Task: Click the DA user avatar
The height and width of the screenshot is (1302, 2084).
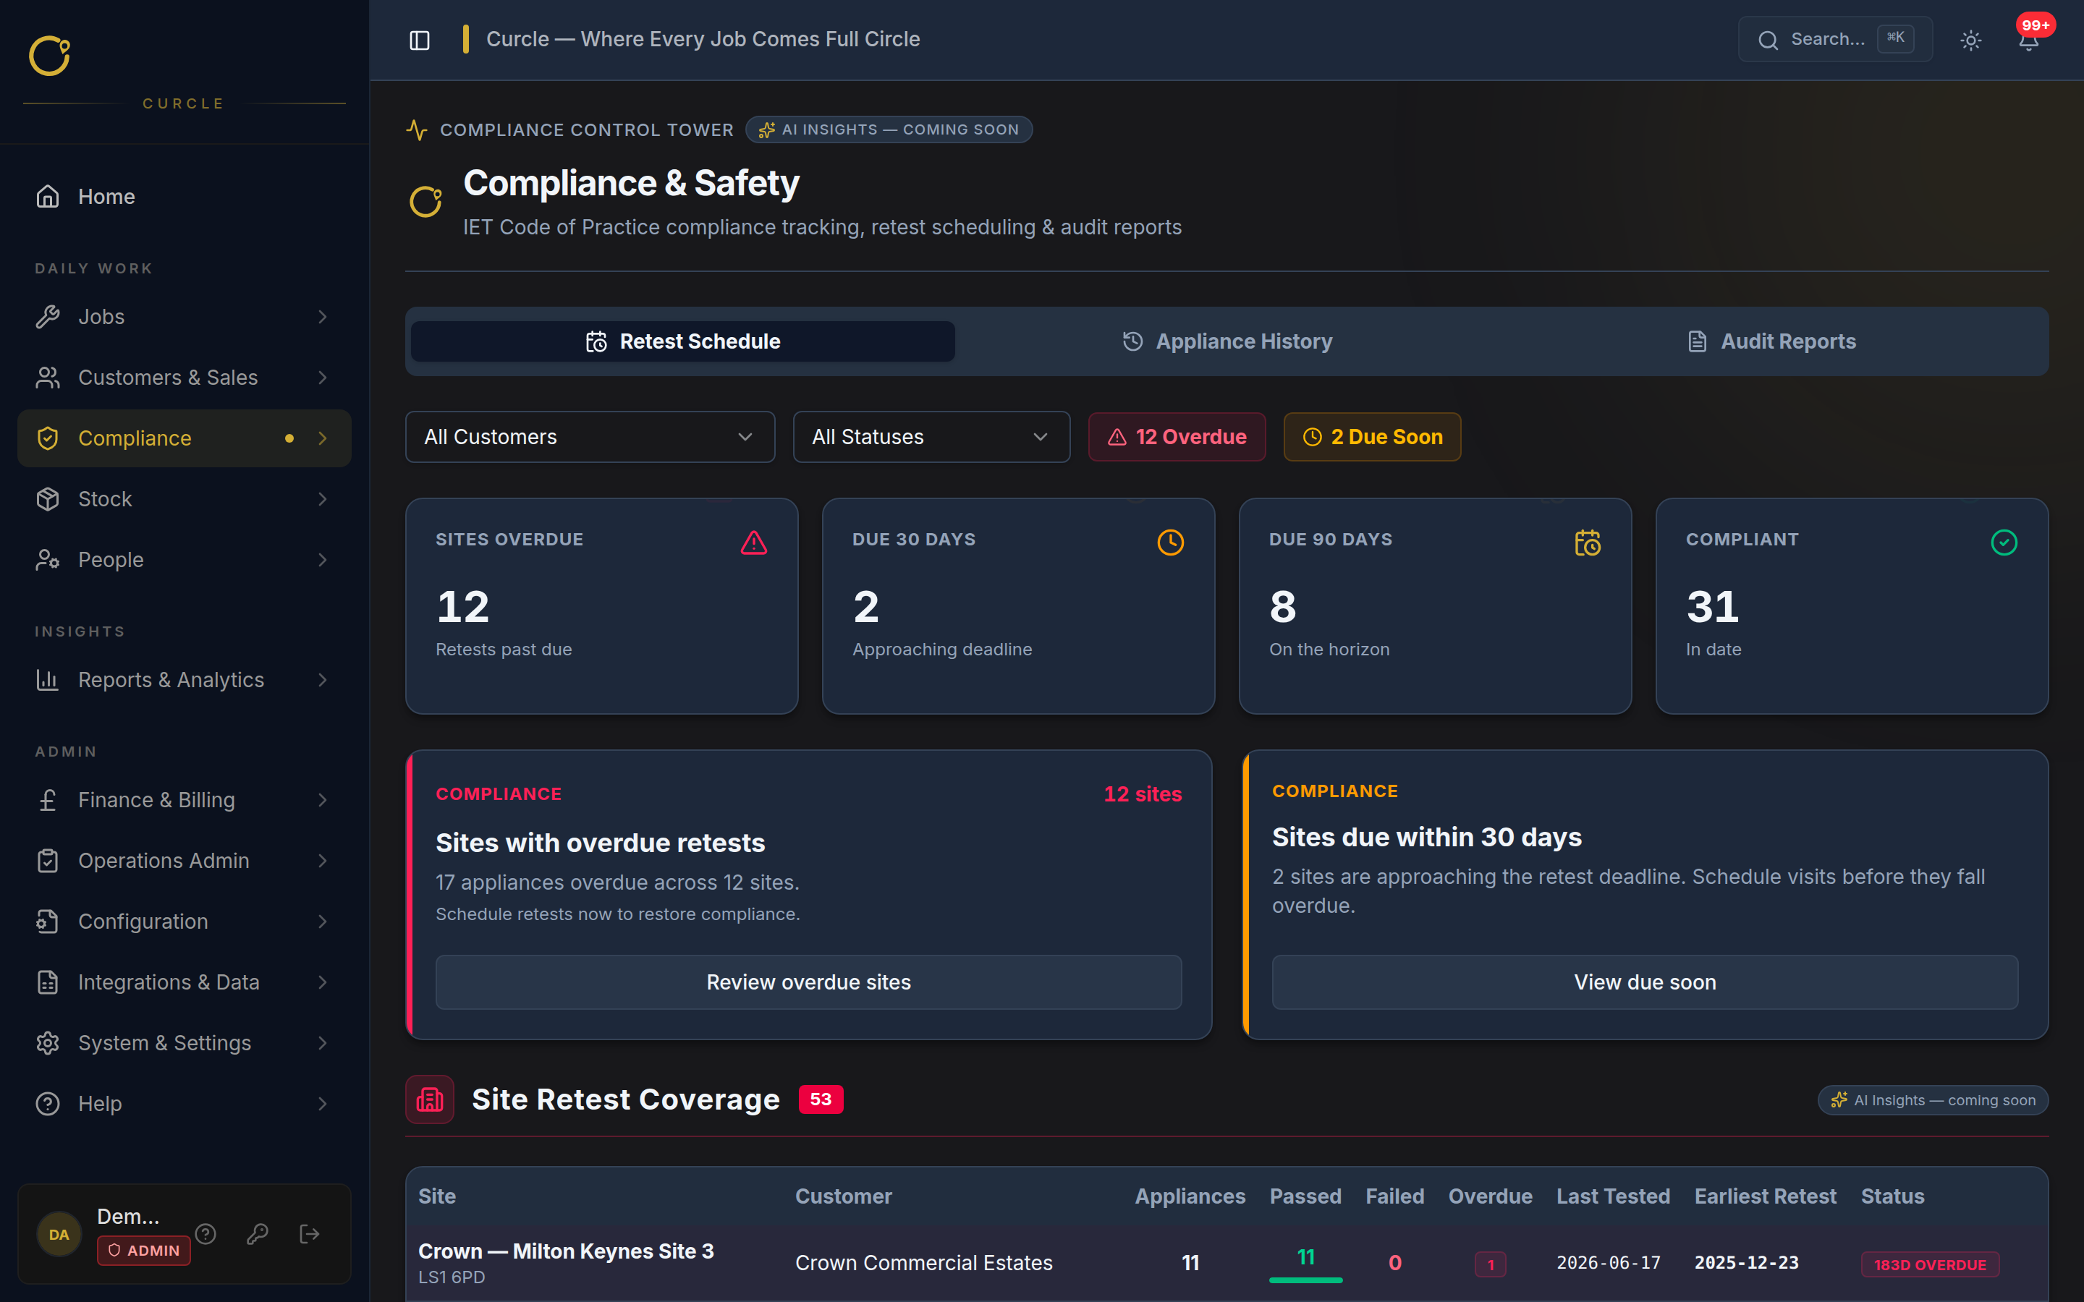Action: click(x=59, y=1234)
